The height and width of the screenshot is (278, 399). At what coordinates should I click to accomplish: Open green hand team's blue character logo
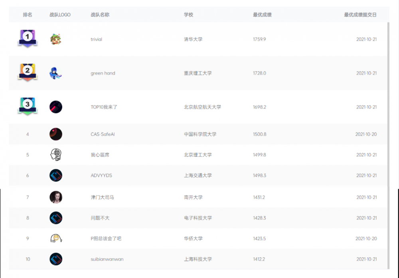[56, 73]
